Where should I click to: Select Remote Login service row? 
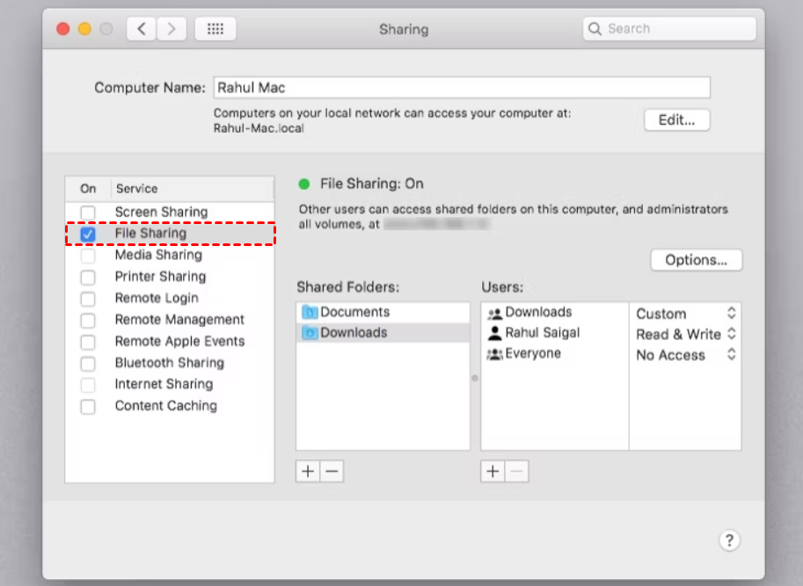170,298
